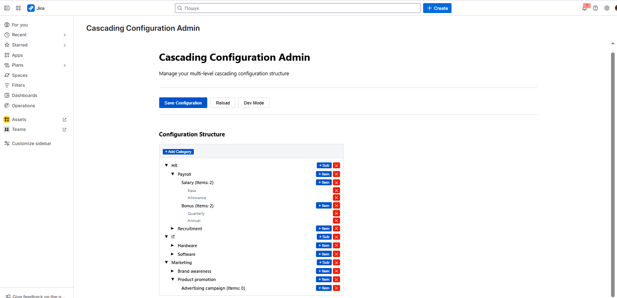Open Dashboards in the sidebar
617x298 pixels.
pyautogui.click(x=24, y=95)
